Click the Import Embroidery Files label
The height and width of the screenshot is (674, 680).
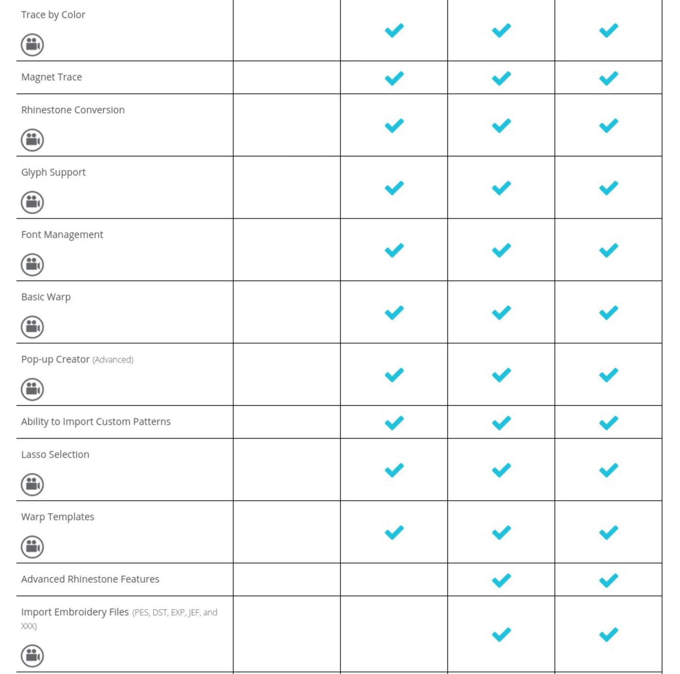75,612
